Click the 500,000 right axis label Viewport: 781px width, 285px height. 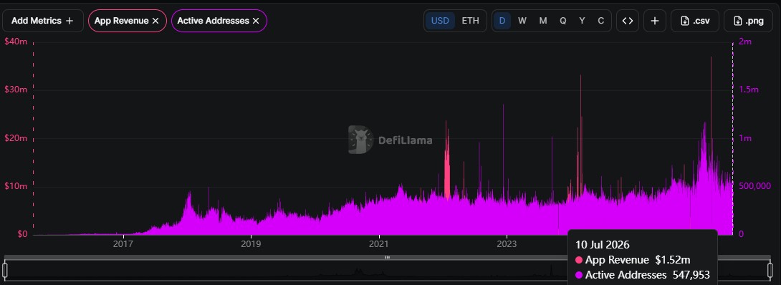pos(755,186)
